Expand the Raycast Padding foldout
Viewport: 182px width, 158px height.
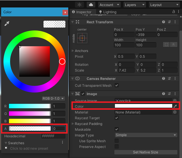pos(73,124)
